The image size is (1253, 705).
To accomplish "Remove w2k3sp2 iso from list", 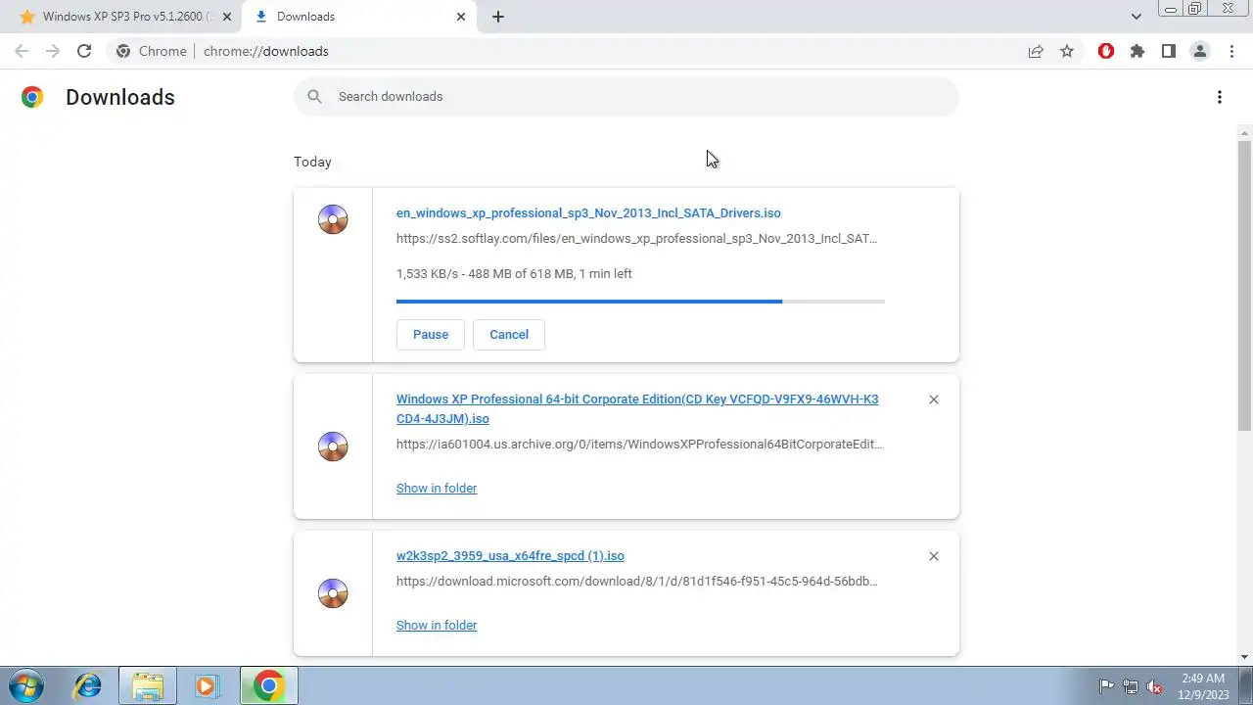I will click(x=934, y=556).
